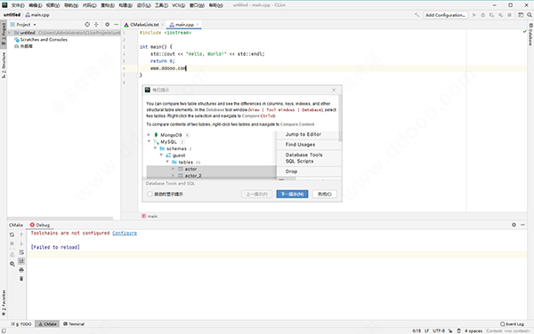The width and height of the screenshot is (534, 334).
Task: Open the Favorites side tool window
Action: tap(4, 303)
